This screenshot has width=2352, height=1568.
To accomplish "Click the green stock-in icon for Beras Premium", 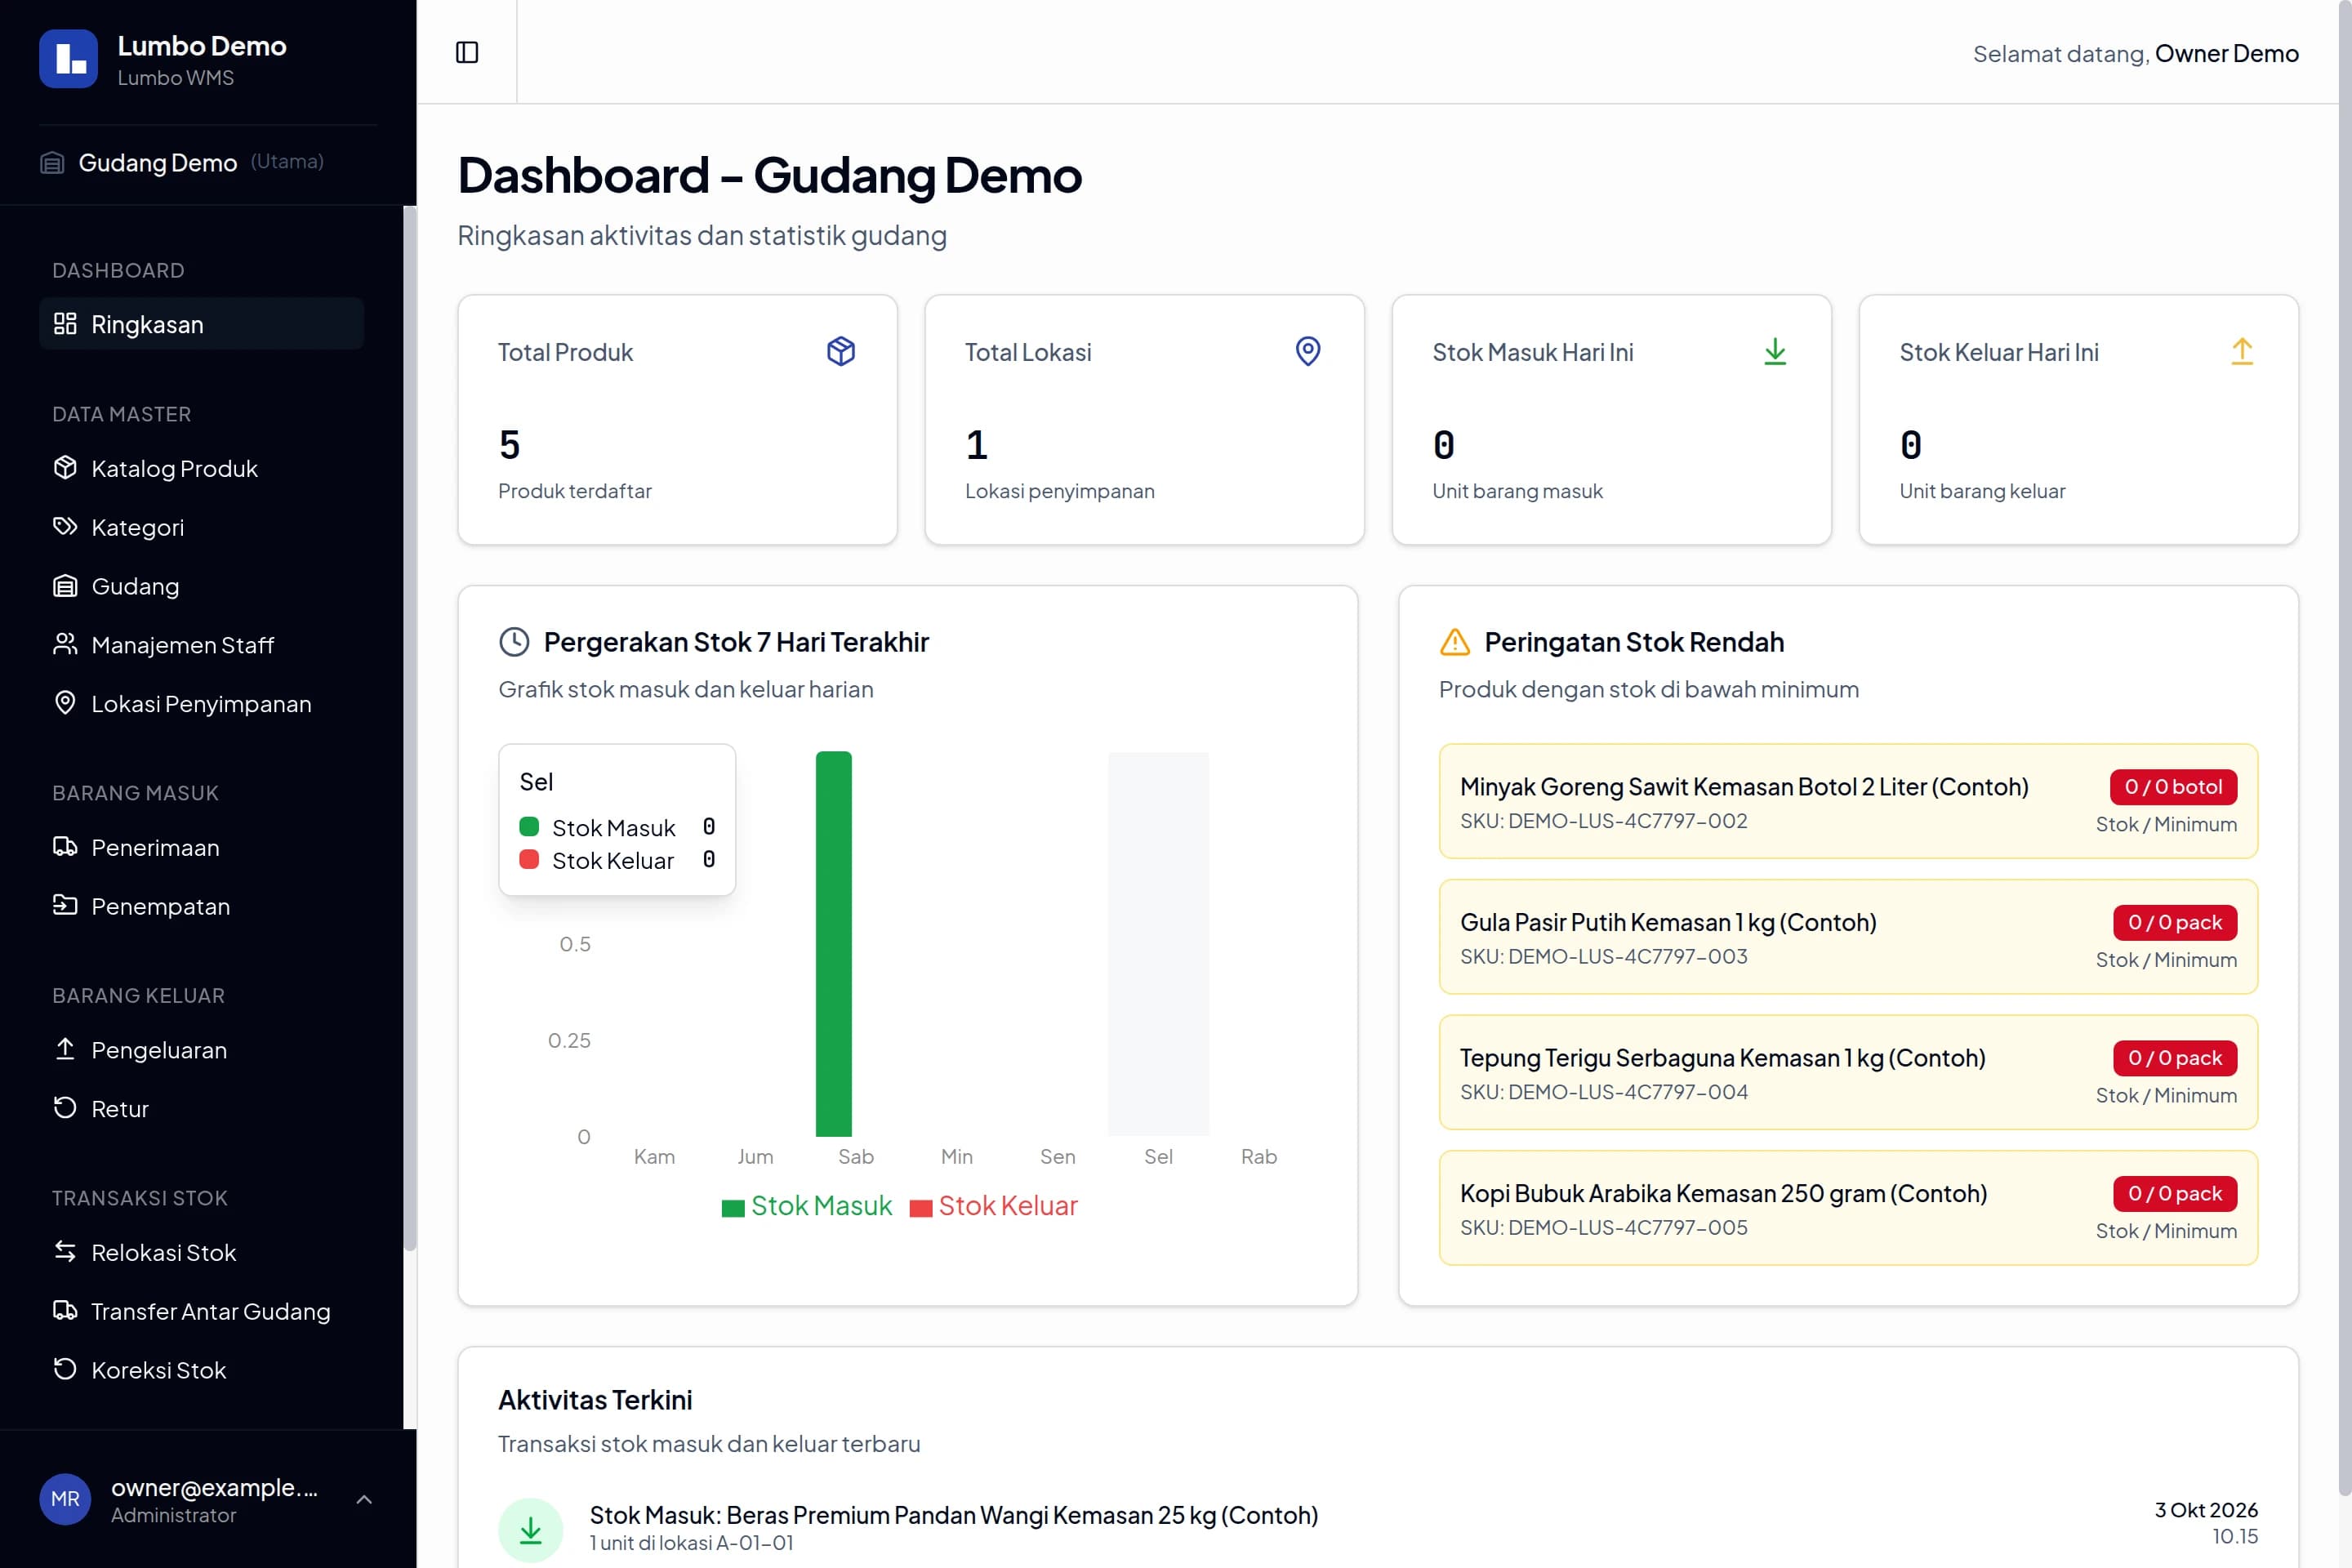I will click(x=531, y=1529).
